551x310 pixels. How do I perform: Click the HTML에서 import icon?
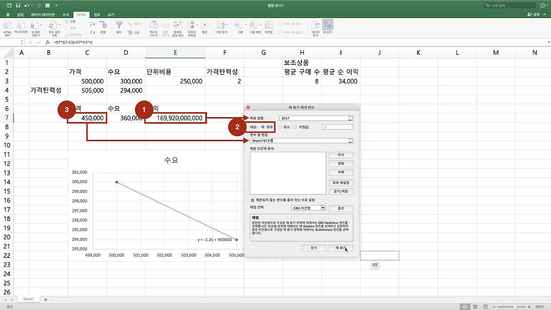[x=7, y=25]
